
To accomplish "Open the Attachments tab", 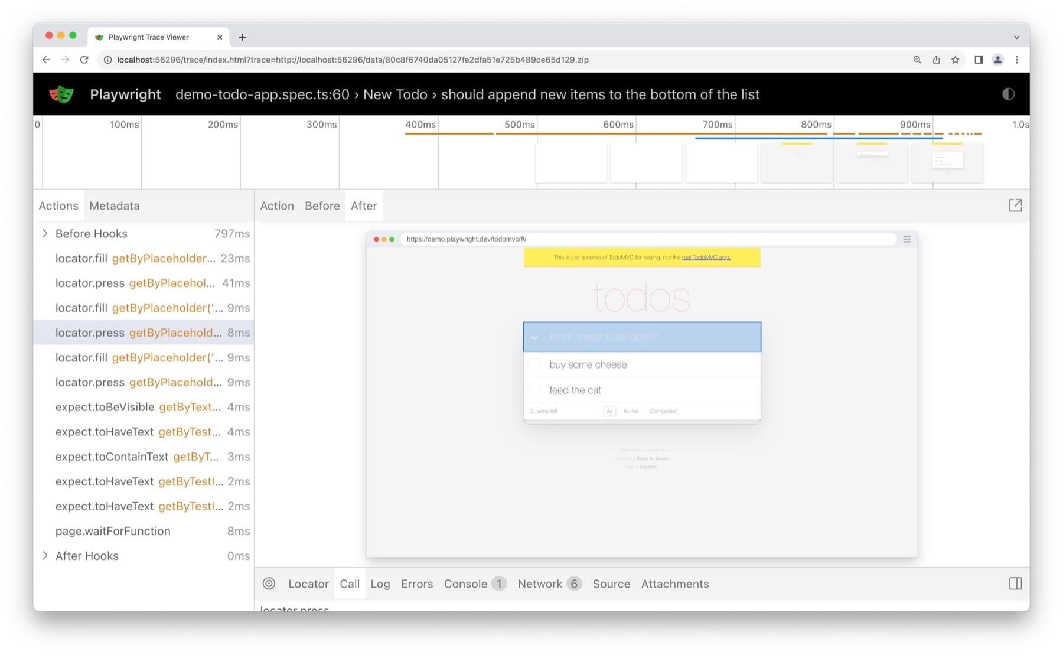I will point(675,584).
